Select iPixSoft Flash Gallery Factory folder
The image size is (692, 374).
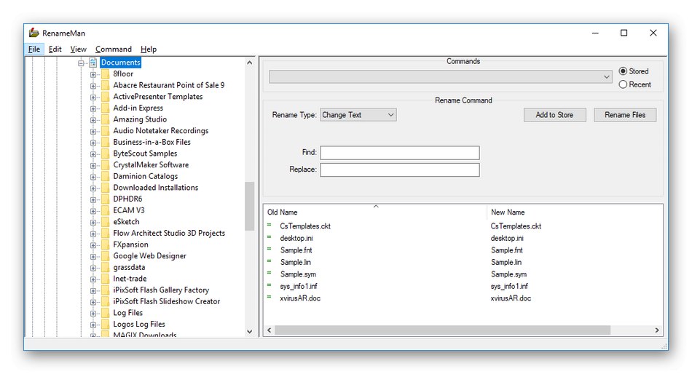pos(161,290)
